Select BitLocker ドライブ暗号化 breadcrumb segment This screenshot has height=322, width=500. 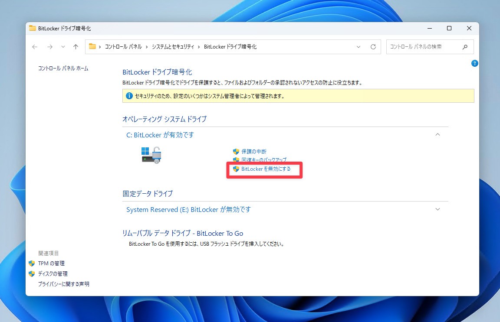(x=230, y=47)
